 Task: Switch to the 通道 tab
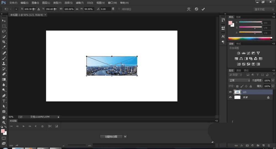(x=239, y=70)
